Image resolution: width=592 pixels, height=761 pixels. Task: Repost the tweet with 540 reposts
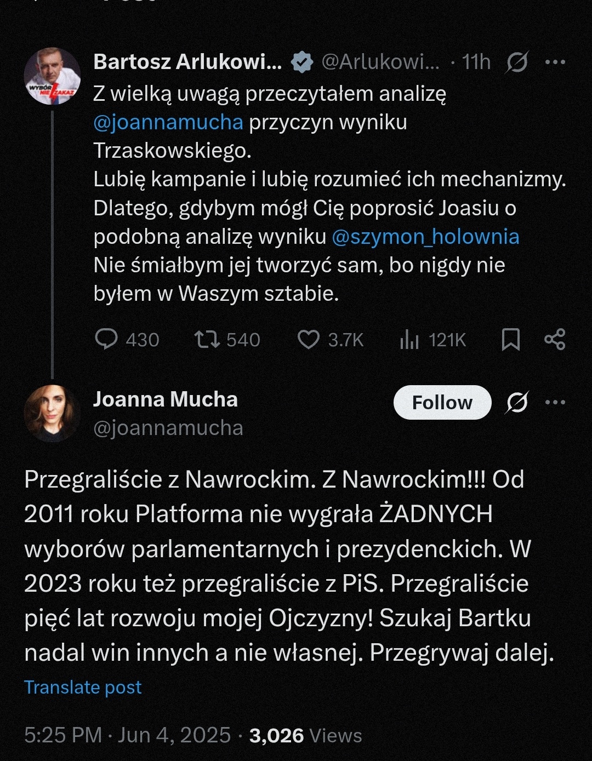pos(208,339)
